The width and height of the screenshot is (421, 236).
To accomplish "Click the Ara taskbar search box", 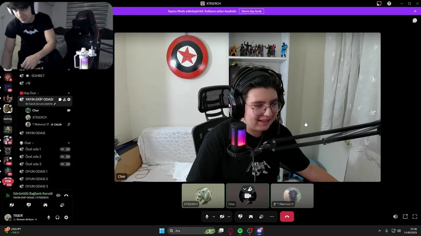I will tap(192, 231).
